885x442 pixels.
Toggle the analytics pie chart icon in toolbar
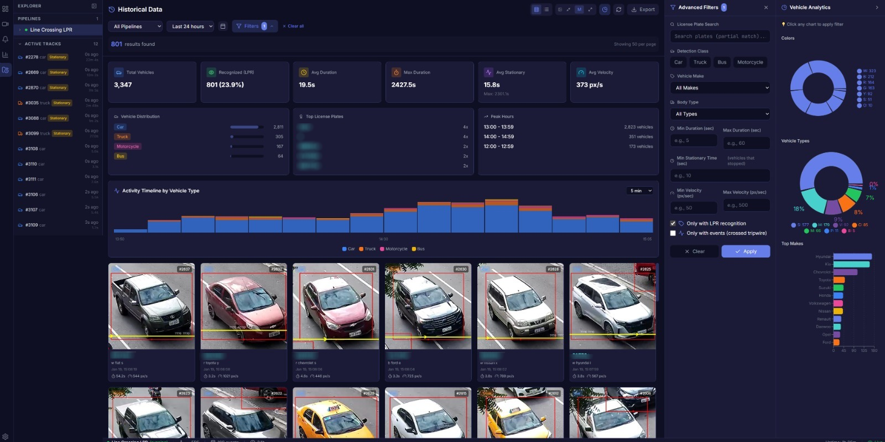click(605, 9)
